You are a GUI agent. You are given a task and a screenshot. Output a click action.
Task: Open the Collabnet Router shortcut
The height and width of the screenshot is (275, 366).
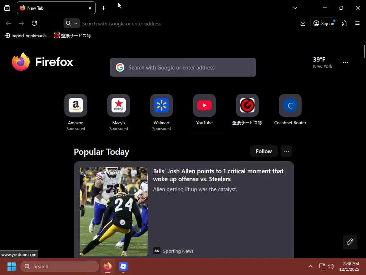pos(290,110)
